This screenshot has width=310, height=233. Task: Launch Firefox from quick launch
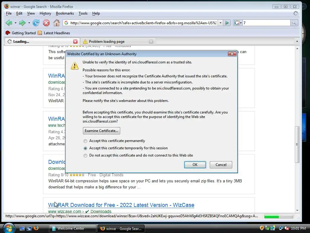36,228
